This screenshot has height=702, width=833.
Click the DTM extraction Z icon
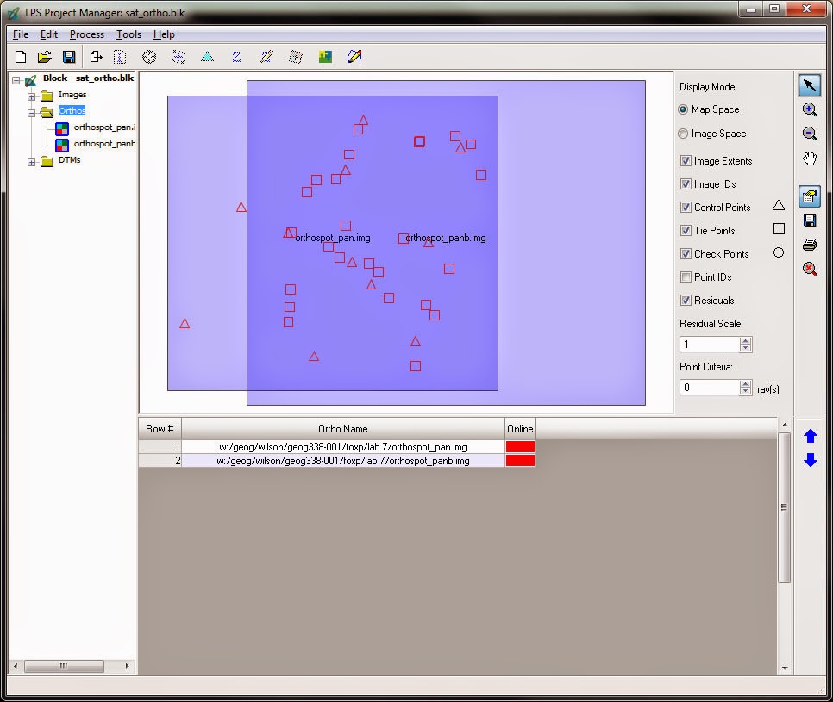236,57
